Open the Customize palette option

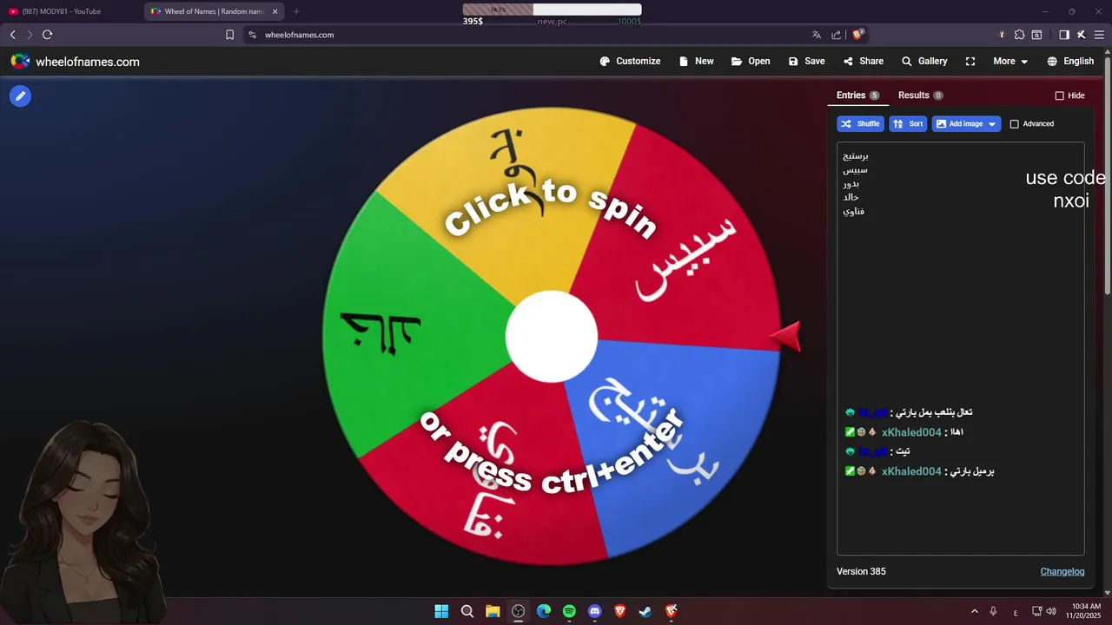pyautogui.click(x=630, y=62)
